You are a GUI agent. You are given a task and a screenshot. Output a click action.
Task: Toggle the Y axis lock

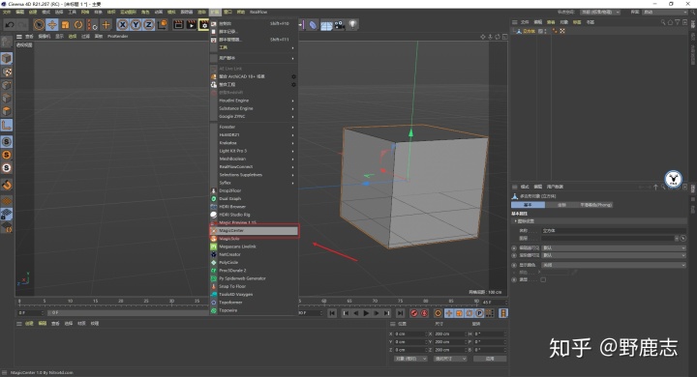coord(136,25)
